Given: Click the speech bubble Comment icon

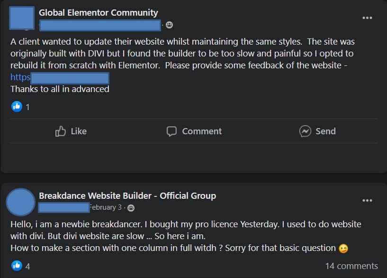Looking at the screenshot, I should 171,131.
